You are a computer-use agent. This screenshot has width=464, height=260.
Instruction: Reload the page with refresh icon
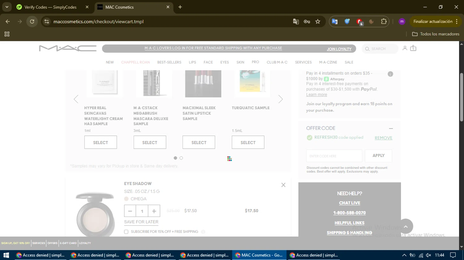[32, 22]
